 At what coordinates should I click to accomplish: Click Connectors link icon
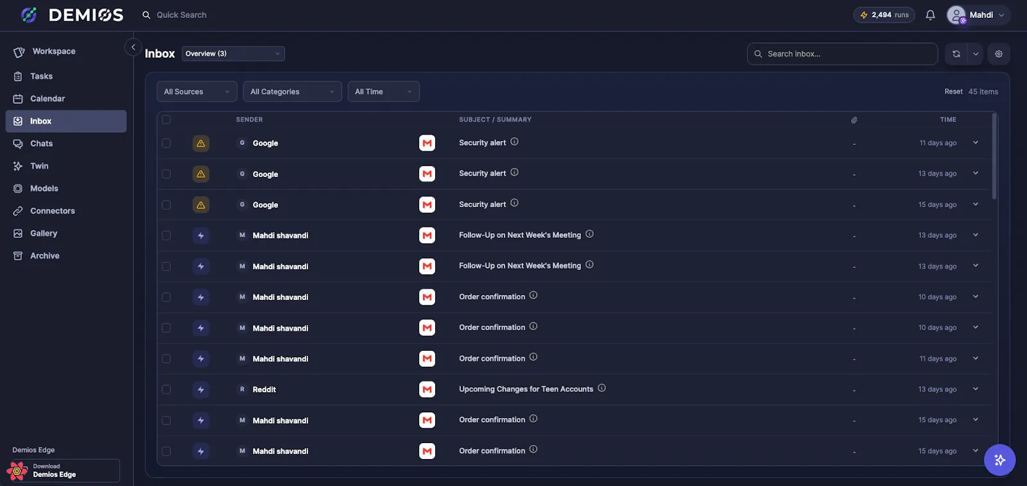[x=18, y=211]
